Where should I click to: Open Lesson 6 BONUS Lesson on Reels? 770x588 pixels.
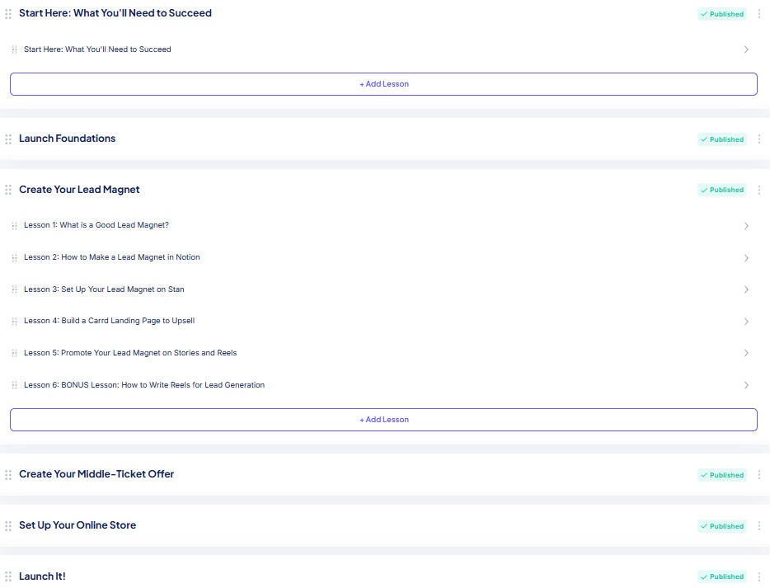(x=144, y=385)
